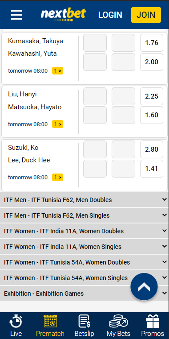The image size is (169, 339).
Task: Tap the scroll-to-top arrow button
Action: point(144,287)
